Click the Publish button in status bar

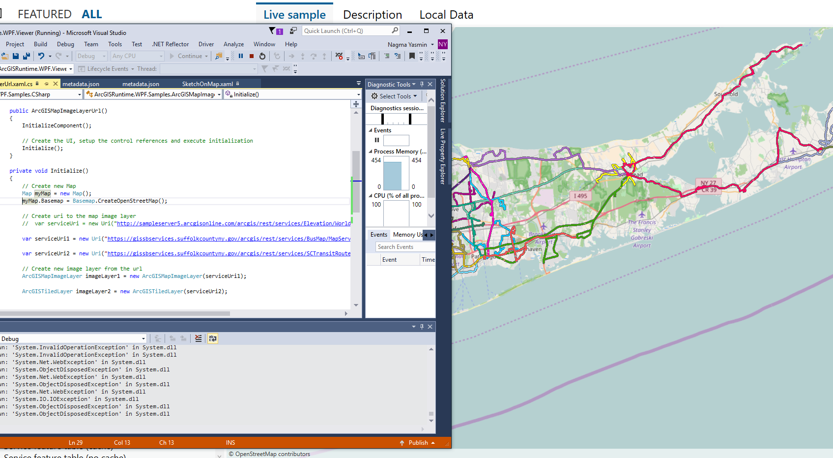point(418,443)
